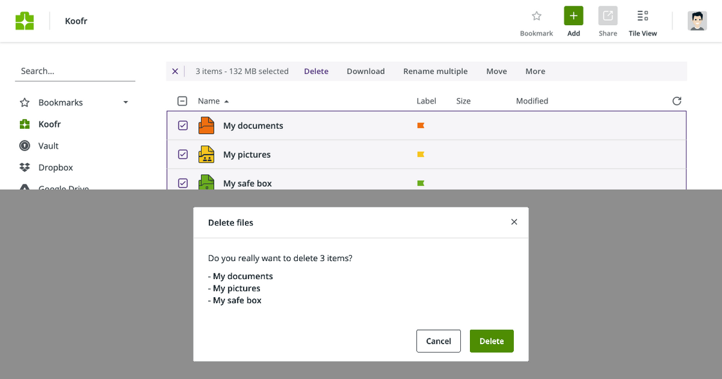The image size is (722, 379).
Task: Uncheck the My pictures checkbox
Action: click(183, 154)
